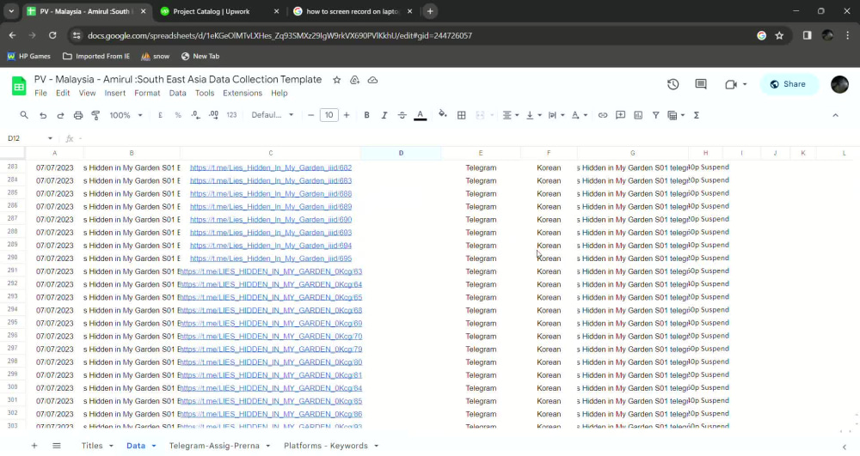
Task: Add a new sheet with plus icon
Action: point(34,446)
